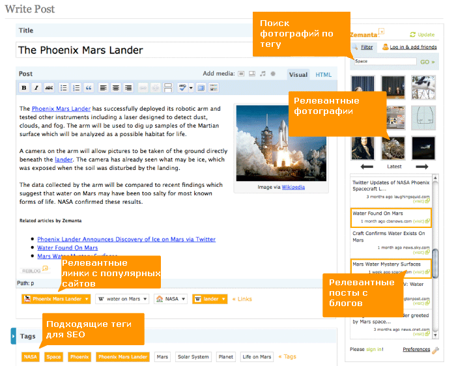Screen dimensions: 456x366
Task: Show previous images with left arrow
Action: (367, 167)
